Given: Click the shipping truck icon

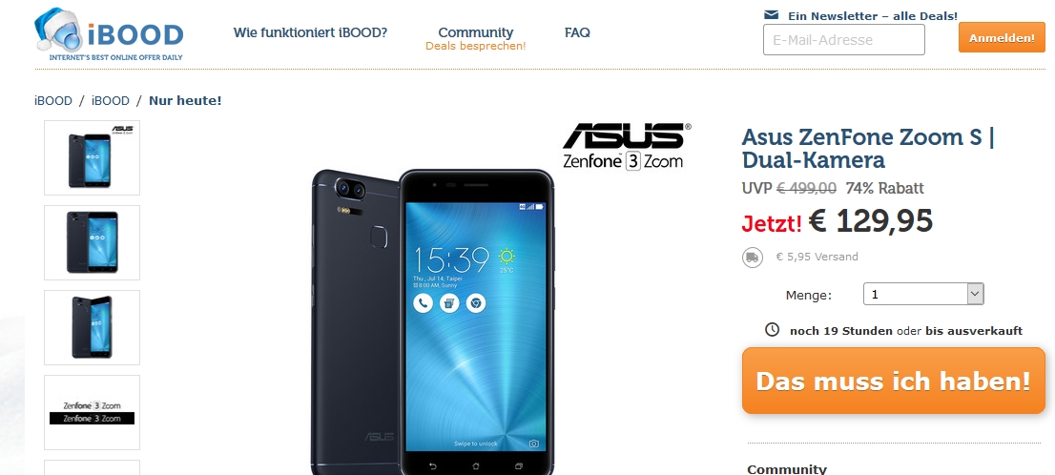Looking at the screenshot, I should [x=753, y=257].
